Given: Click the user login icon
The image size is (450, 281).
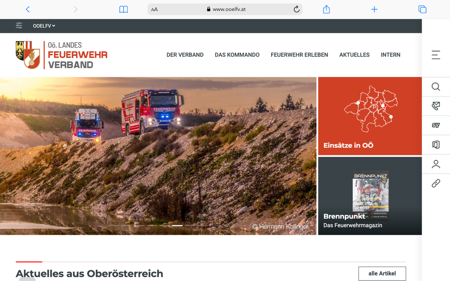Looking at the screenshot, I should pos(436,164).
